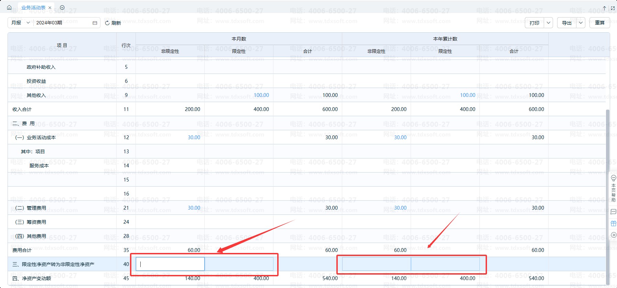Open the 本页帮助 lightbulb help icon

tap(613, 178)
